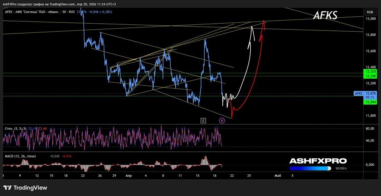
Task: Select the 12,044 green price label
Action: 371,102
